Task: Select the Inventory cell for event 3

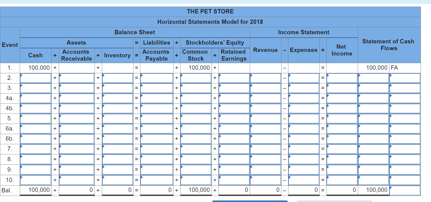Action: click(x=118, y=88)
